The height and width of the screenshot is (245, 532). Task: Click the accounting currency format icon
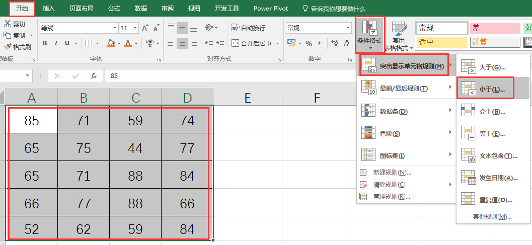(291, 43)
